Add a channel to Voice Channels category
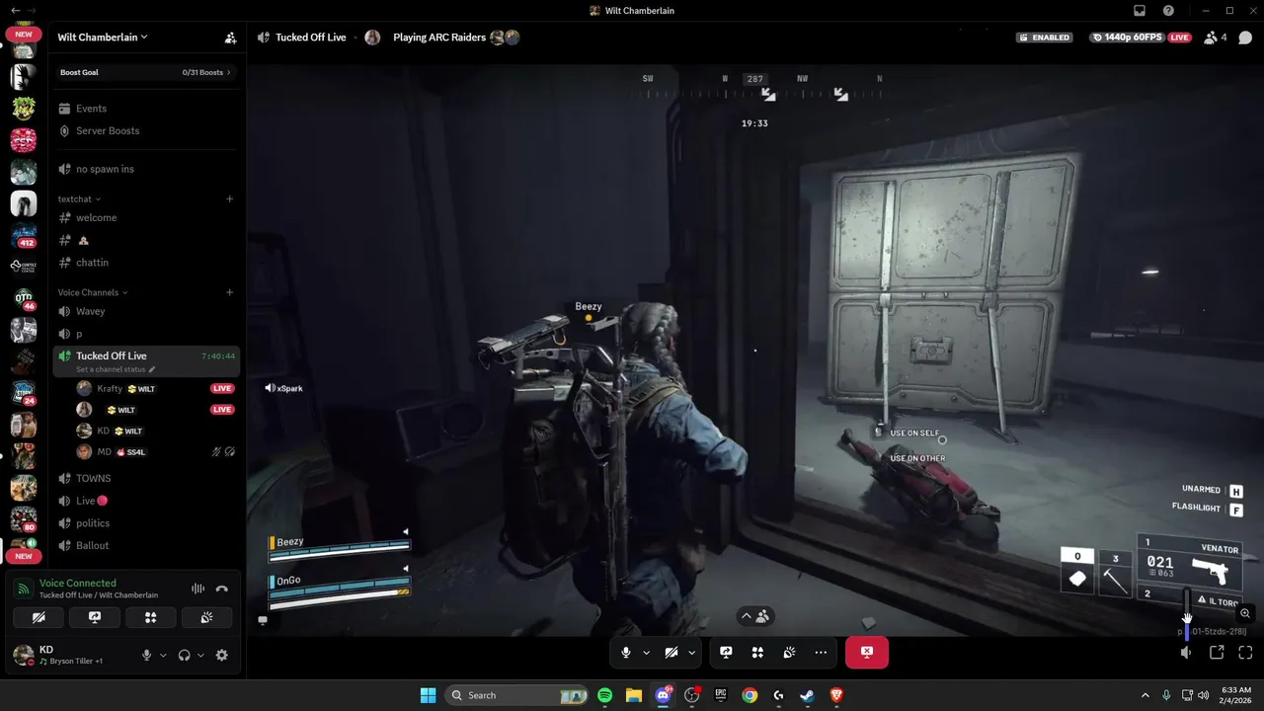The height and width of the screenshot is (711, 1264). click(230, 292)
